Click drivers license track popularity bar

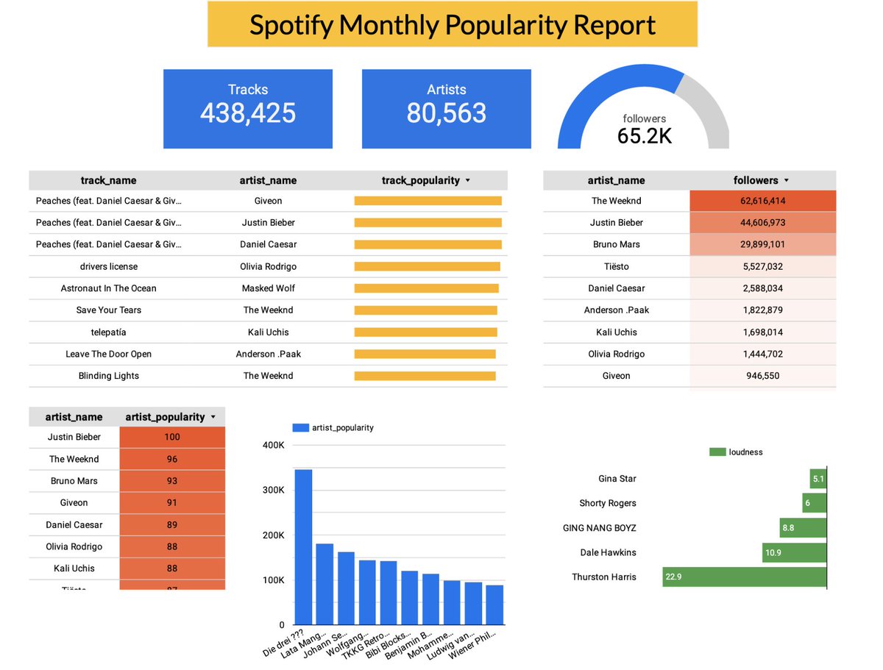[427, 266]
